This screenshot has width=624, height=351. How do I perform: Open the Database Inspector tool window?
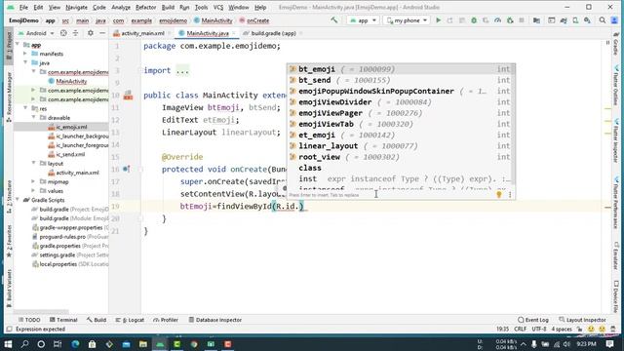click(215, 320)
